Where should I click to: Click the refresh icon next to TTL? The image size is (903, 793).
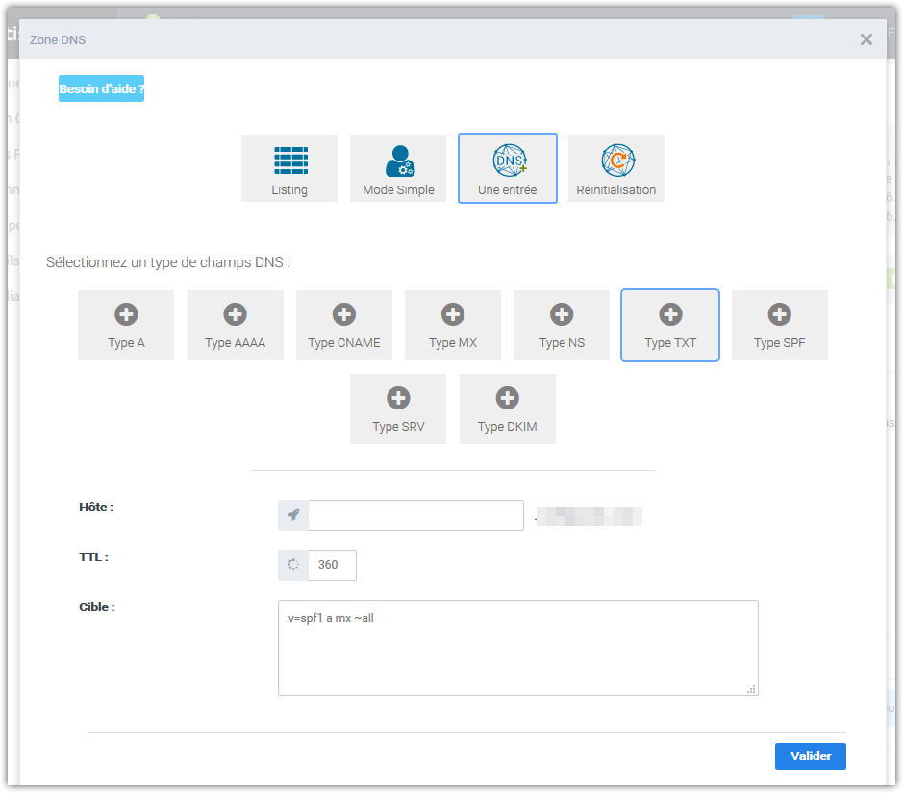pyautogui.click(x=293, y=564)
